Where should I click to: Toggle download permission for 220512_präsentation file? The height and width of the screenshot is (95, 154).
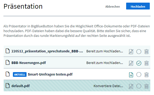coord(131,52)
